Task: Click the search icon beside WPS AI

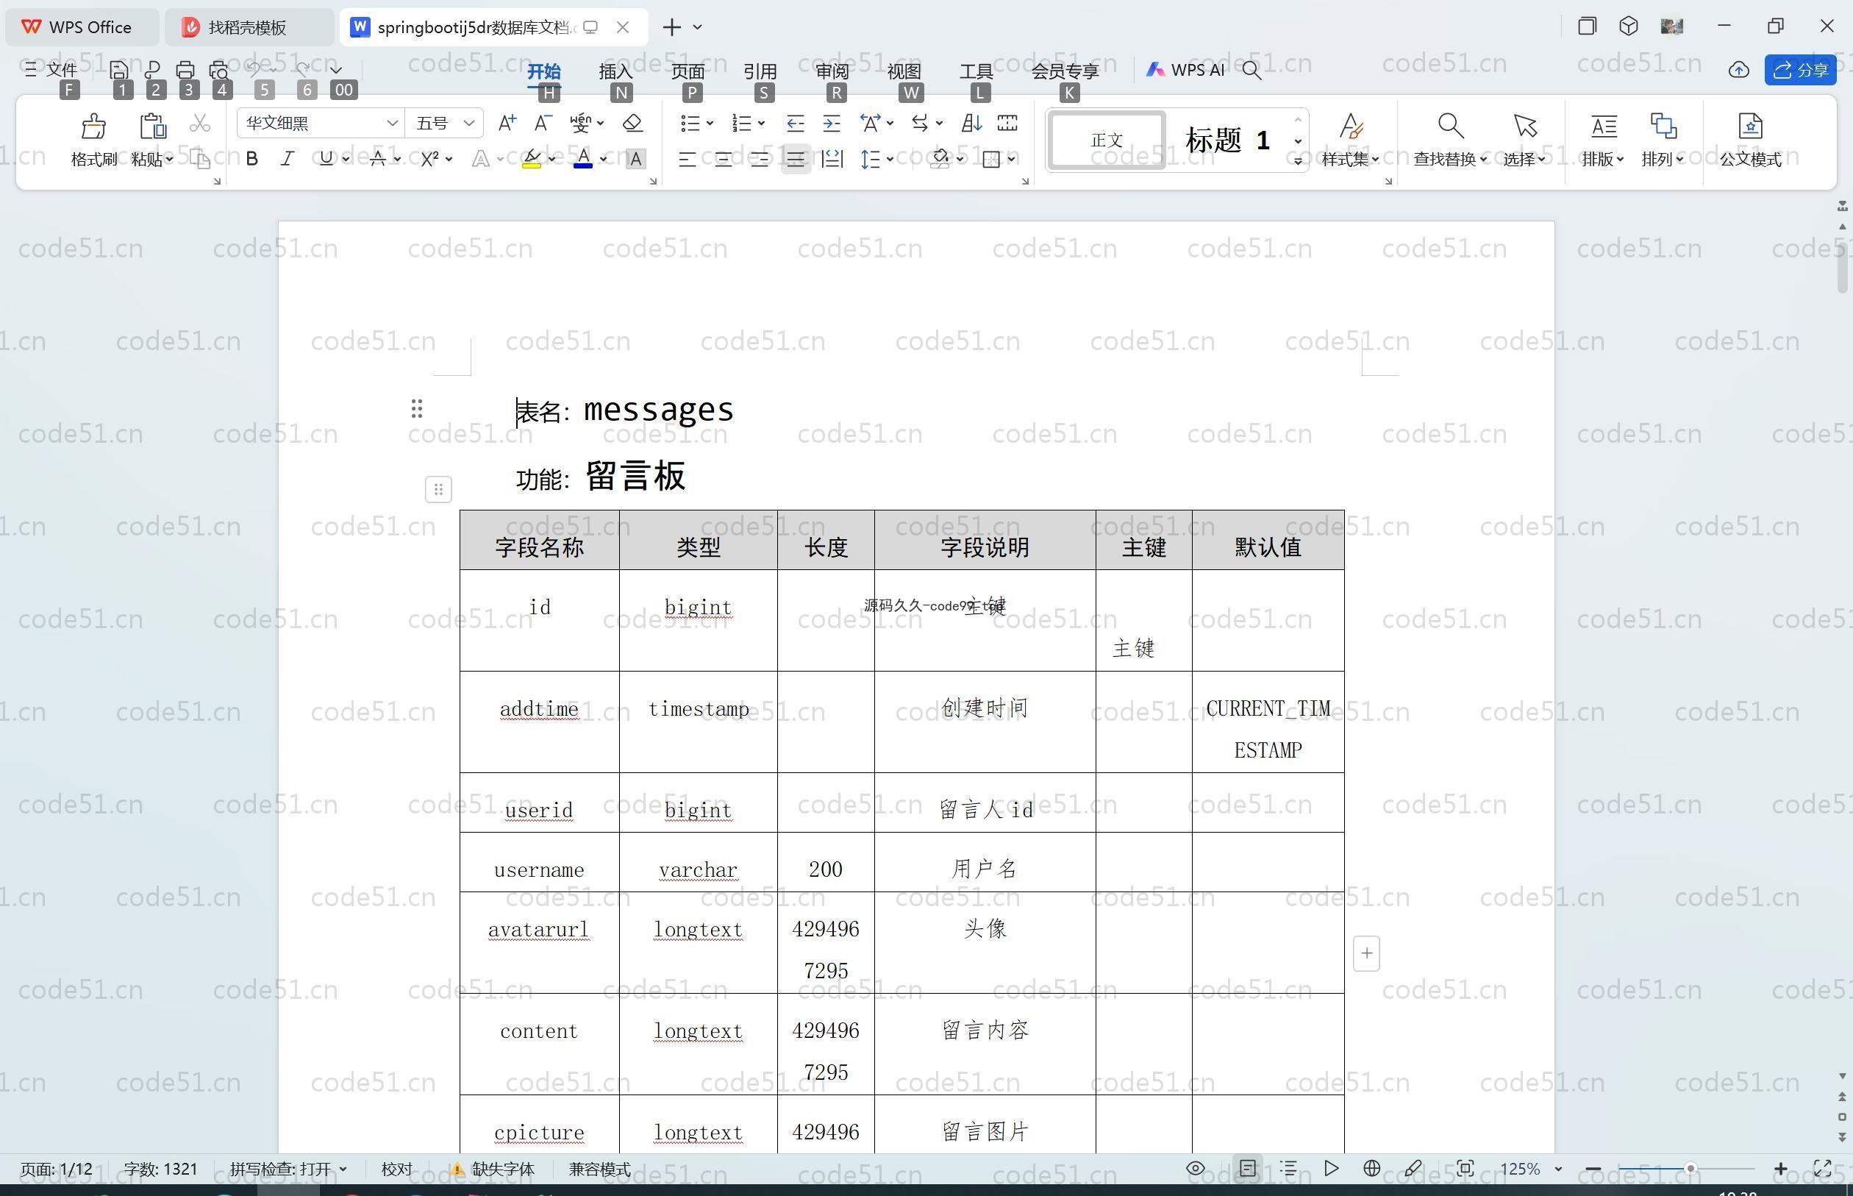Action: [1252, 70]
